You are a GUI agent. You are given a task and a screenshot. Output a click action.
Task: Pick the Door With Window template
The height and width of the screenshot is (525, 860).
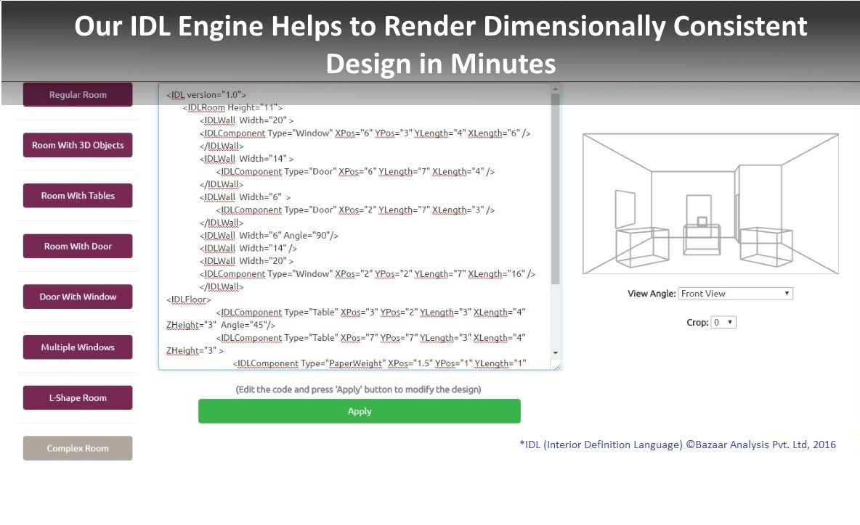click(78, 297)
